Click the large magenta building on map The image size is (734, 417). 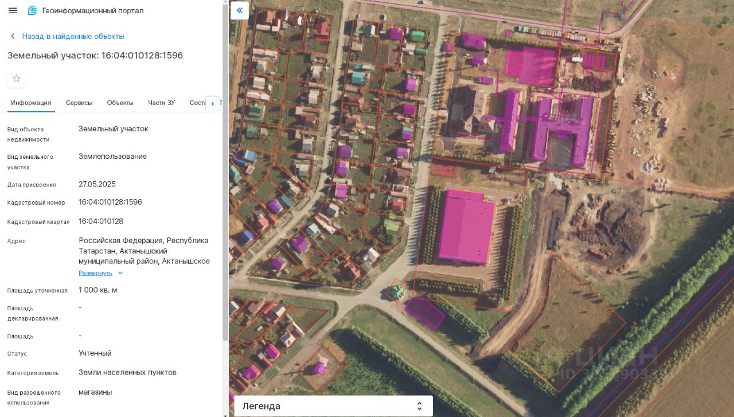click(x=466, y=226)
